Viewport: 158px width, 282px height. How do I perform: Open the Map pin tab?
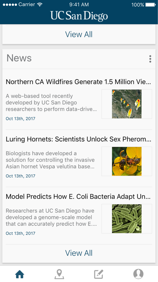(59, 274)
